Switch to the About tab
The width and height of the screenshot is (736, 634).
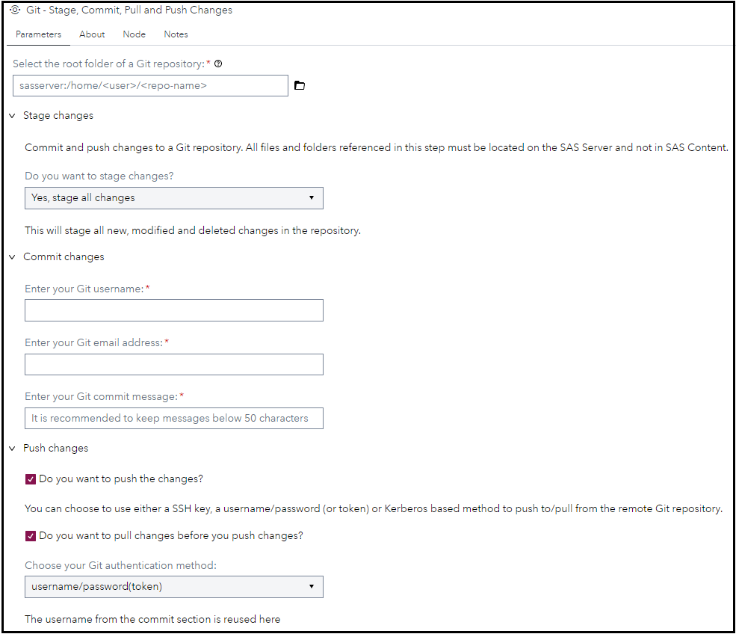tap(92, 34)
